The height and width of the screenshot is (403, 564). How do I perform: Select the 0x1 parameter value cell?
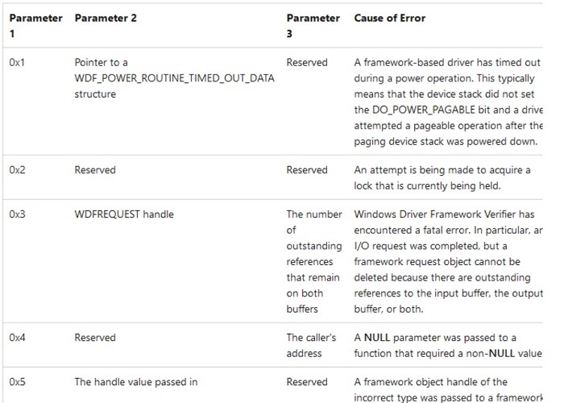[x=18, y=62]
